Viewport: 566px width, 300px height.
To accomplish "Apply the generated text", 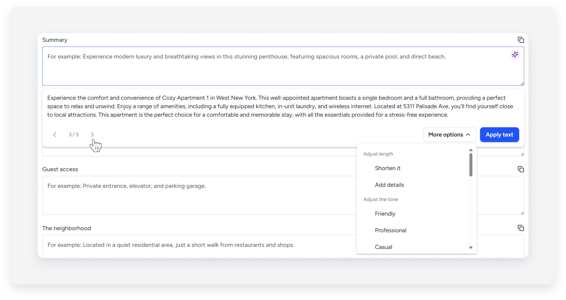I will click(499, 135).
